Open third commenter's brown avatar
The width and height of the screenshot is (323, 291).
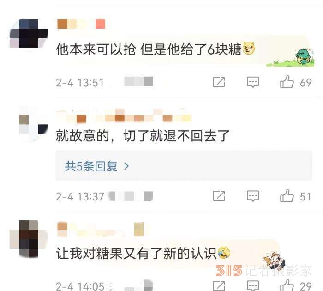coord(29,239)
